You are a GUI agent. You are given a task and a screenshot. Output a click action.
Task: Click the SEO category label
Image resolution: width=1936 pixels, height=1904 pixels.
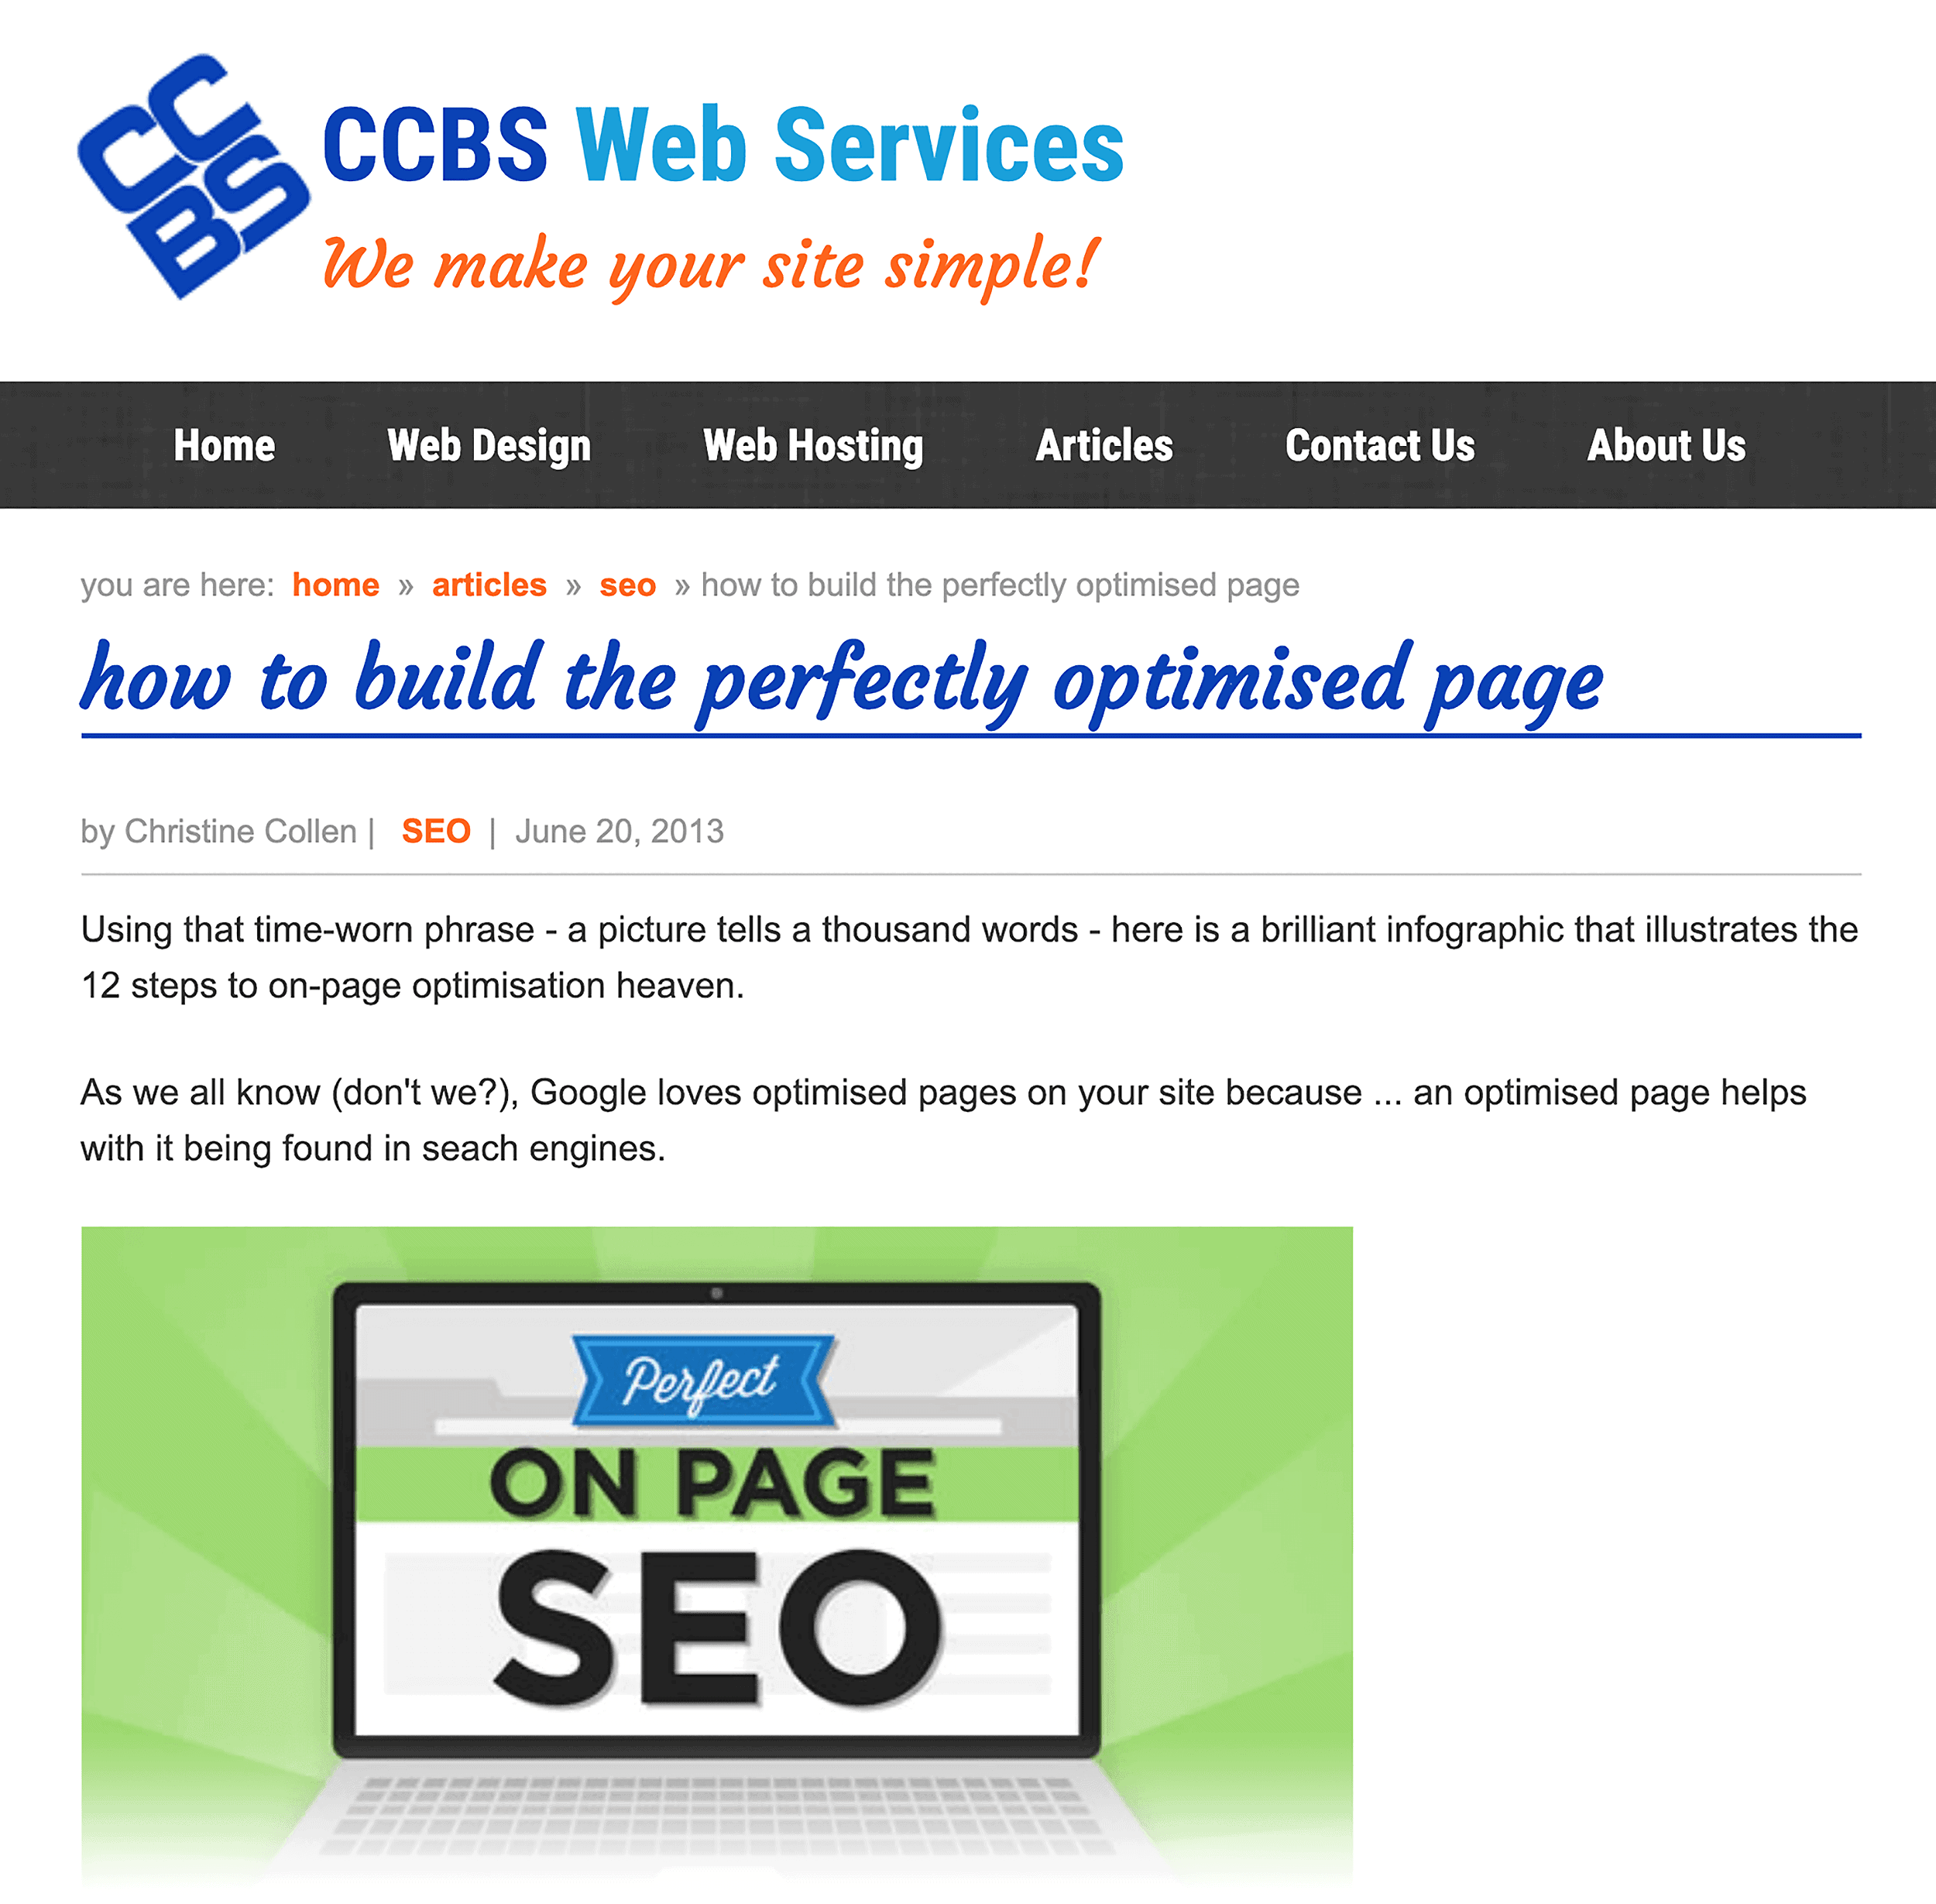(434, 828)
